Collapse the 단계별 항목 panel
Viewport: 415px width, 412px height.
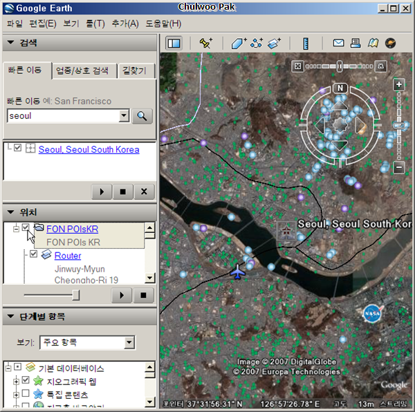(10, 317)
